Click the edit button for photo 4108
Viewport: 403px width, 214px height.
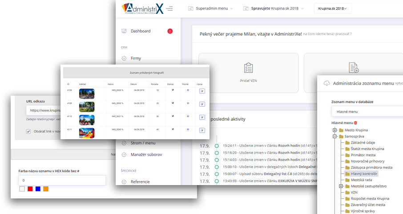[x=202, y=91]
